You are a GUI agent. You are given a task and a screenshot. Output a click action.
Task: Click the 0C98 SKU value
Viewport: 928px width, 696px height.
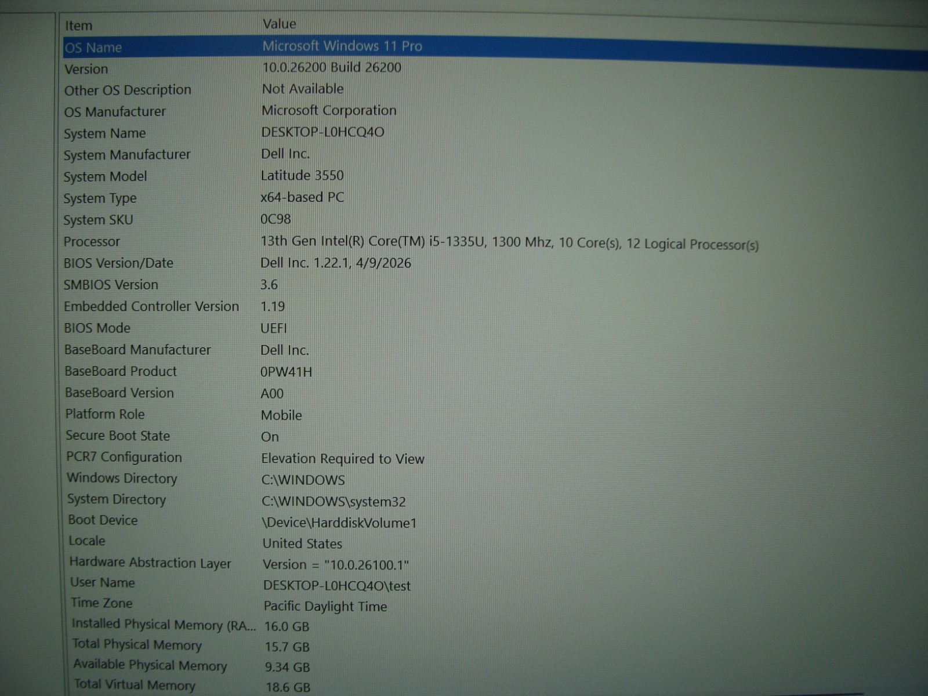(275, 219)
